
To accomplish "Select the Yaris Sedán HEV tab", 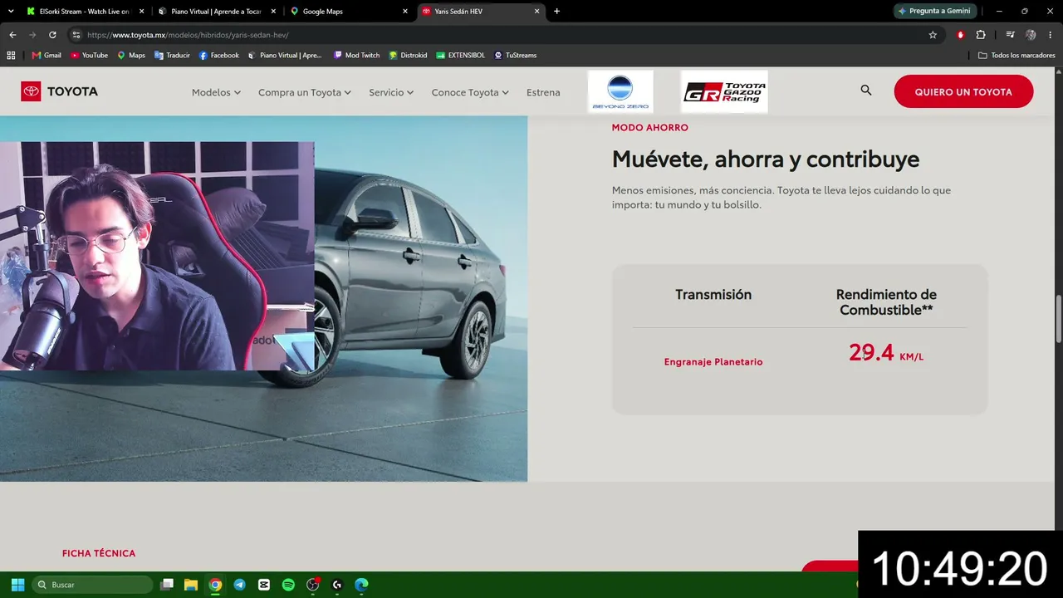I will [481, 12].
